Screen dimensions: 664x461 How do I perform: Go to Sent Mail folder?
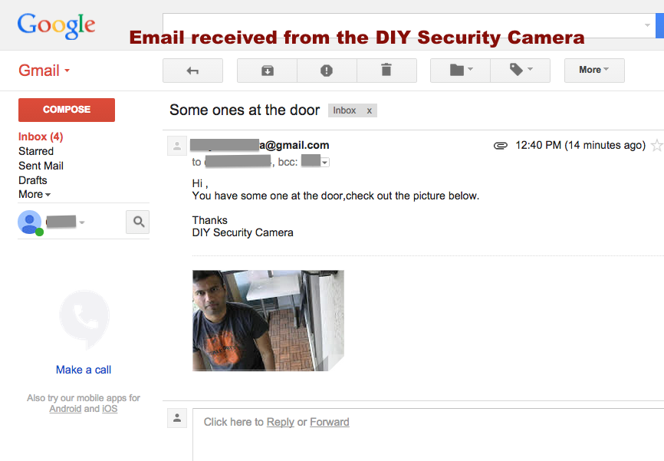(x=41, y=166)
